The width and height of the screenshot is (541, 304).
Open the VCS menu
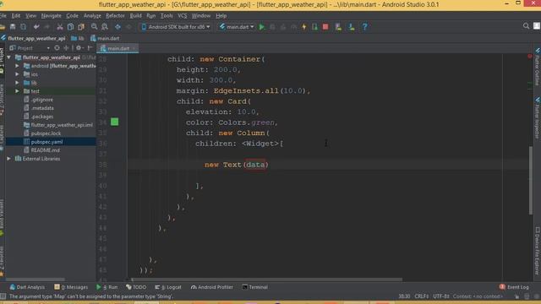(183, 16)
